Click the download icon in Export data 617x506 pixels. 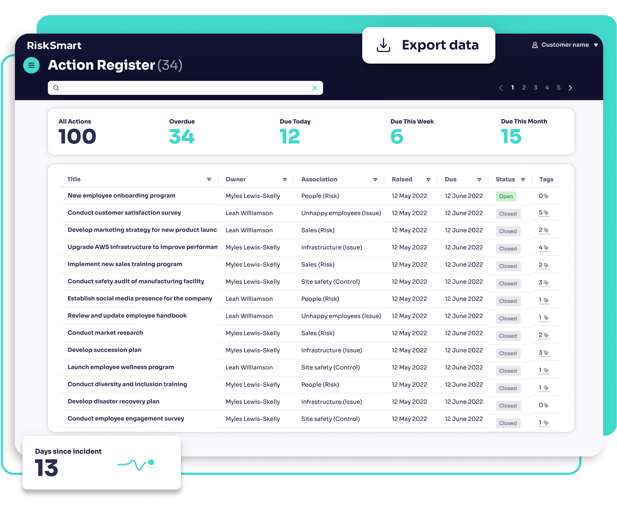[x=383, y=45]
